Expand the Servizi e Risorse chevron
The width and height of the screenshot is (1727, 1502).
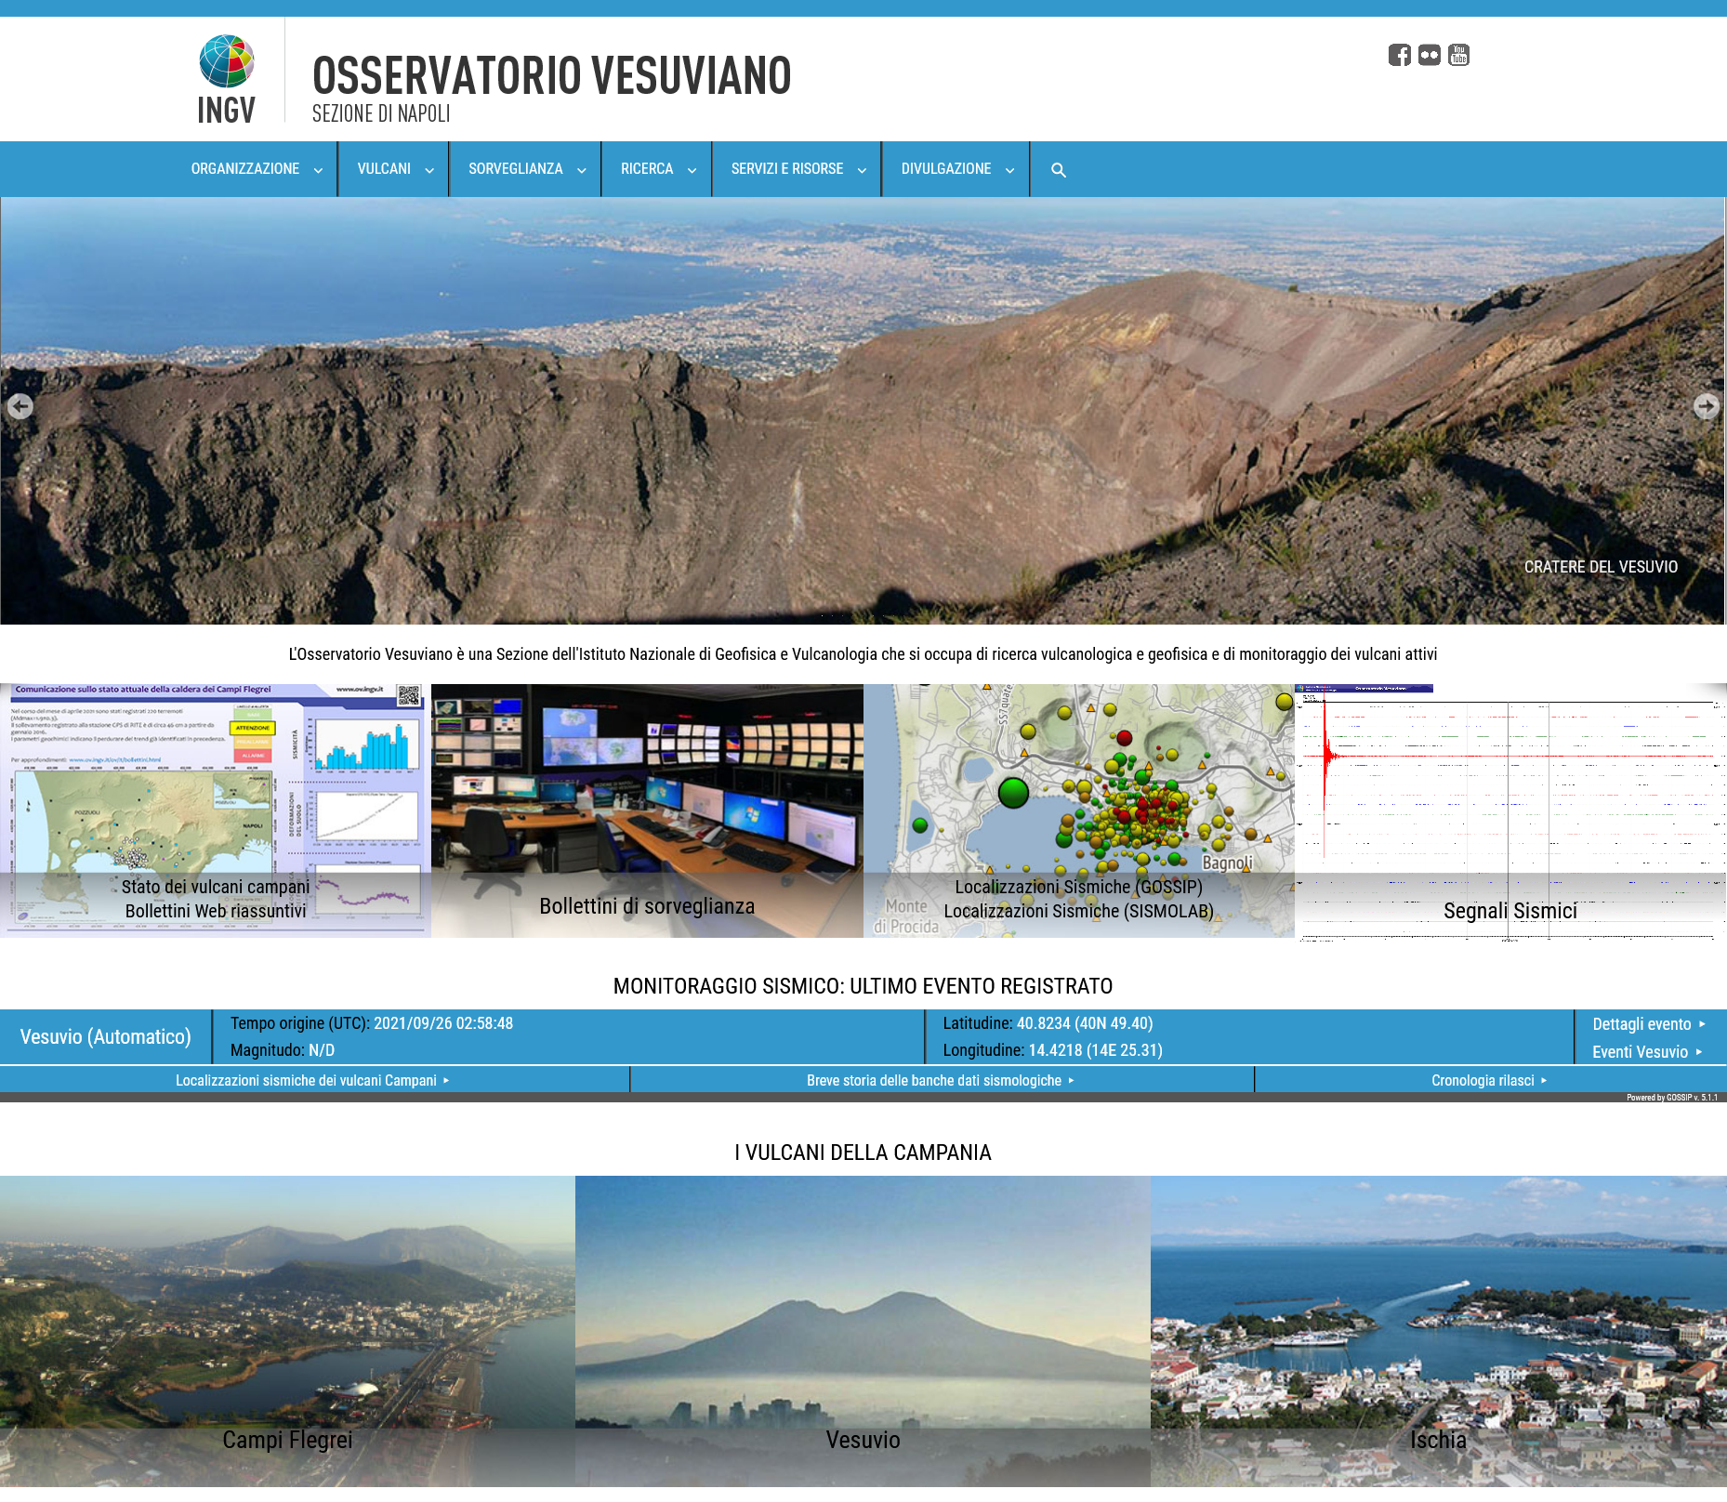[x=862, y=170]
